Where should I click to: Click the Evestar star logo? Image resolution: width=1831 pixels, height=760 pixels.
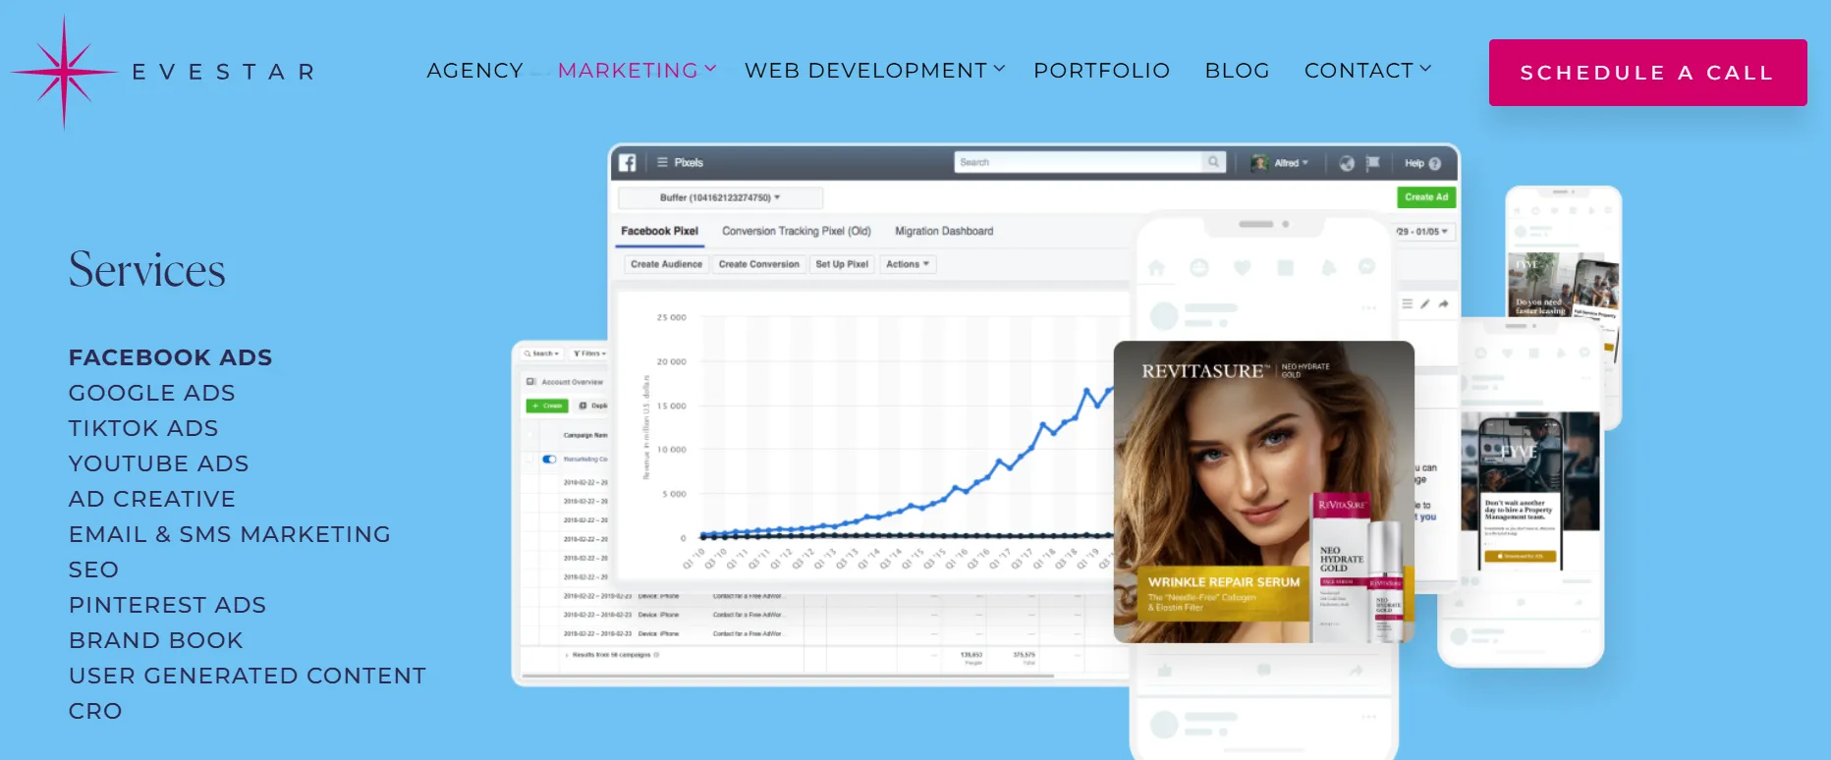[x=64, y=72]
